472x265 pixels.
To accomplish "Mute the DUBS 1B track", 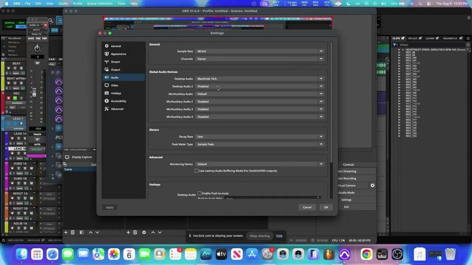I will pos(31,183).
